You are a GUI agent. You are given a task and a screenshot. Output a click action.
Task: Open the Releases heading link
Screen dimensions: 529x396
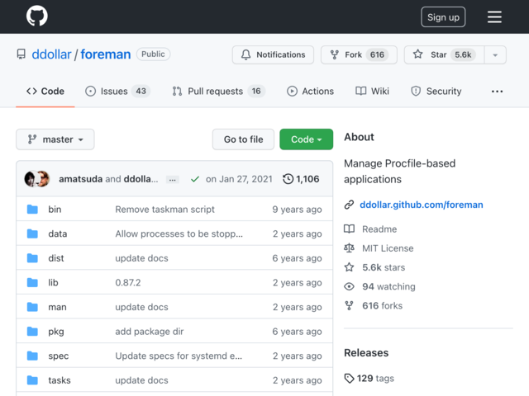[x=366, y=352]
